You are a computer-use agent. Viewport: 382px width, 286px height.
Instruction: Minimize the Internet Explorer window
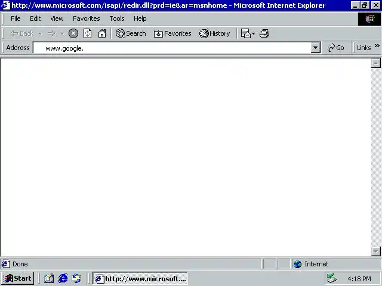click(355, 5)
